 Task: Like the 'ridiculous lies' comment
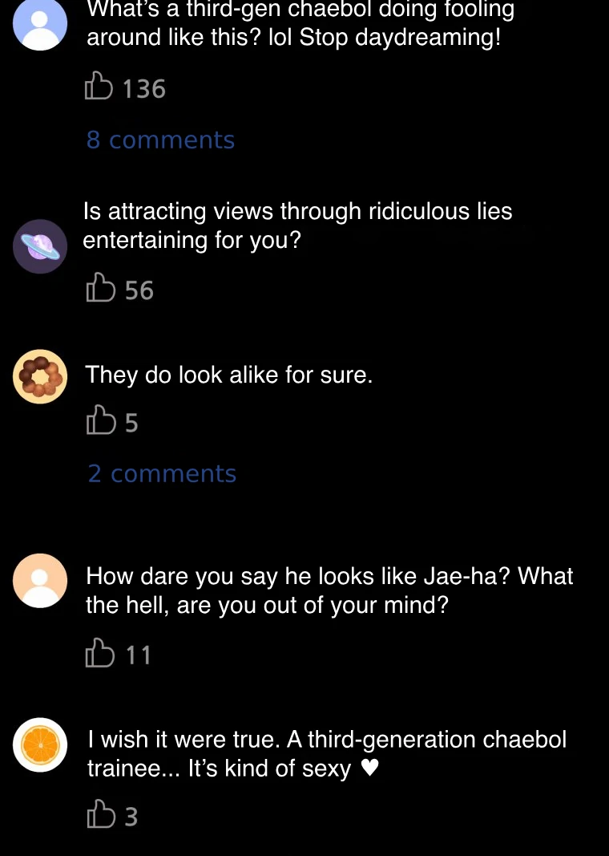(x=99, y=288)
